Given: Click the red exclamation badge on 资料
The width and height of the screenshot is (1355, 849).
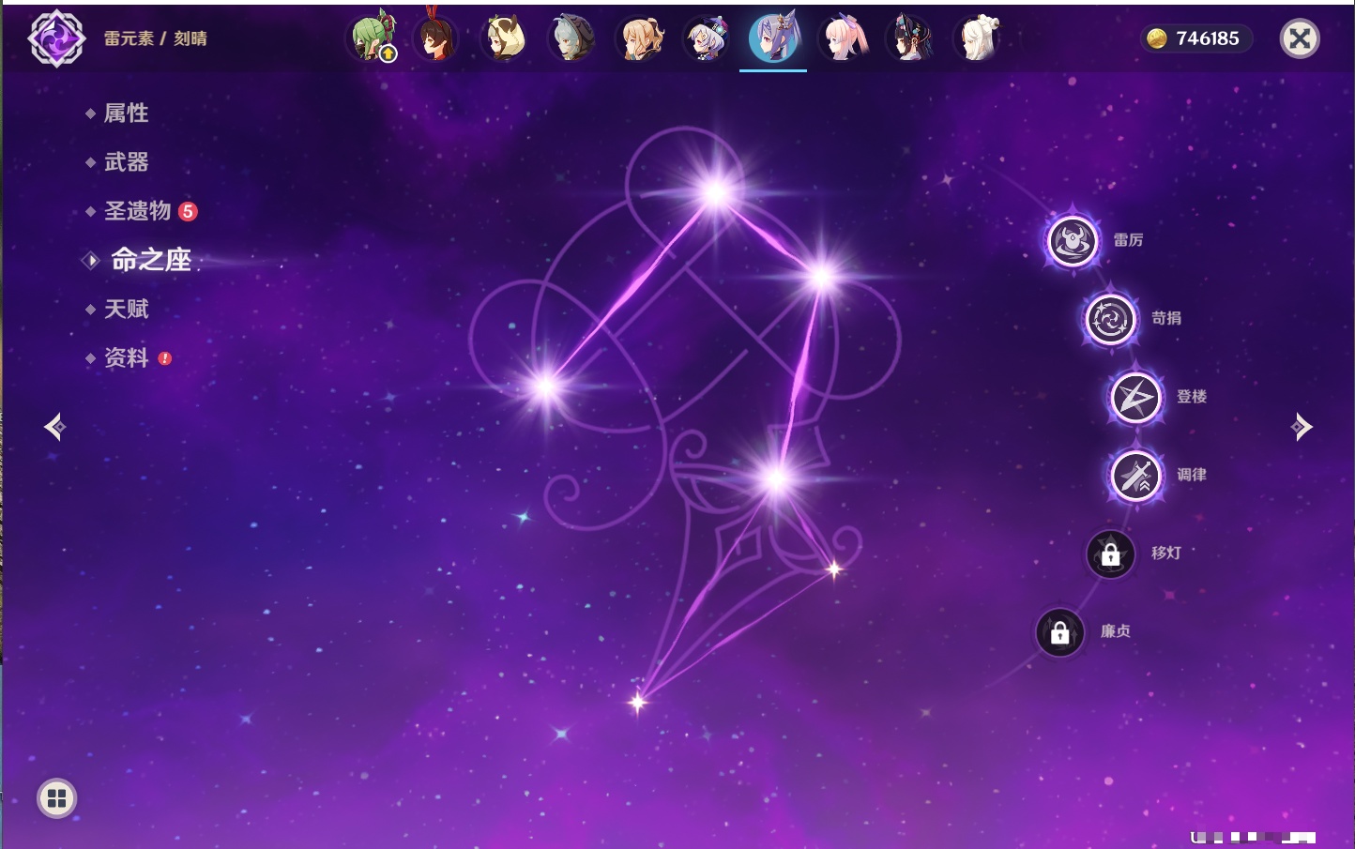Looking at the screenshot, I should [165, 358].
